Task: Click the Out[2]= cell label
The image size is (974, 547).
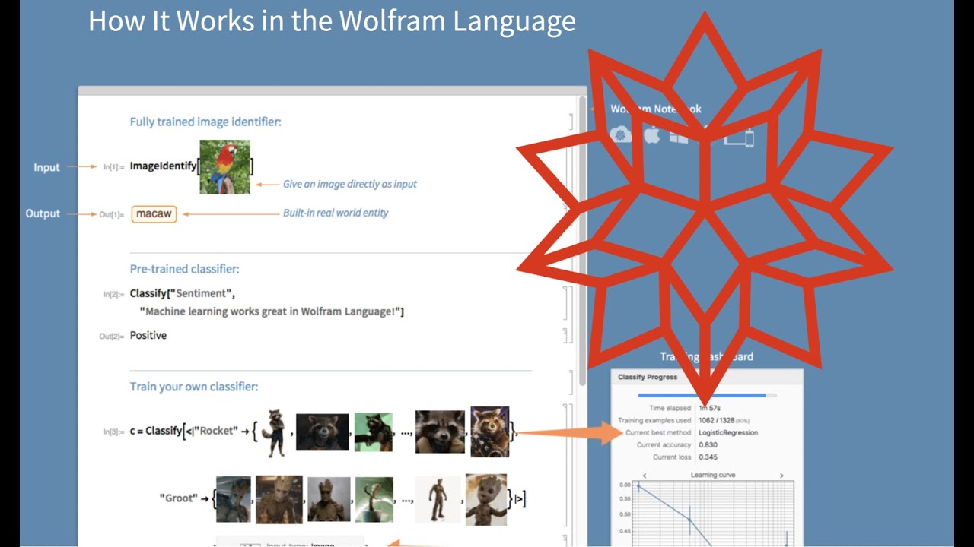Action: tap(112, 336)
